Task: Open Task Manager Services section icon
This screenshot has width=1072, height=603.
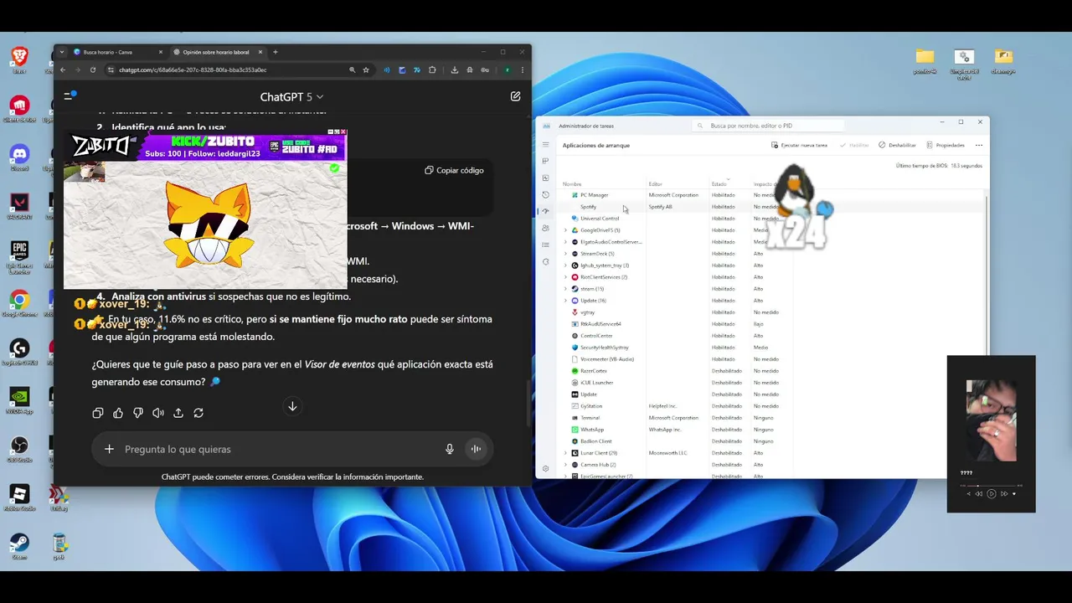Action: [546, 261]
